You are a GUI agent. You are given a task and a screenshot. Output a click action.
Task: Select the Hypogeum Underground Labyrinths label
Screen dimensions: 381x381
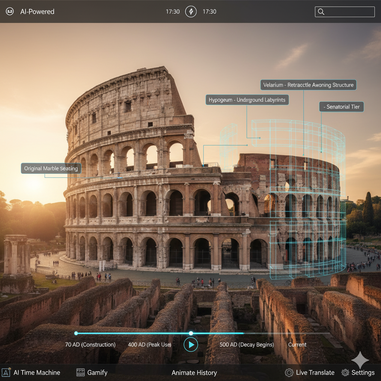coord(247,100)
